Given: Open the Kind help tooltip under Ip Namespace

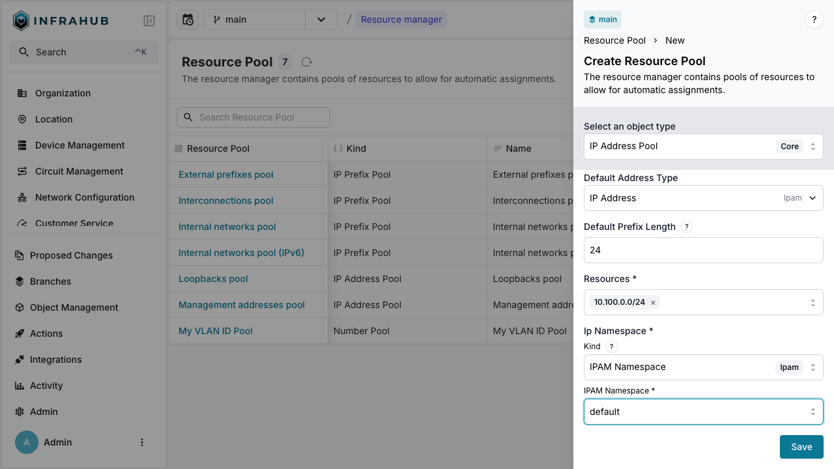Looking at the screenshot, I should [x=611, y=347].
